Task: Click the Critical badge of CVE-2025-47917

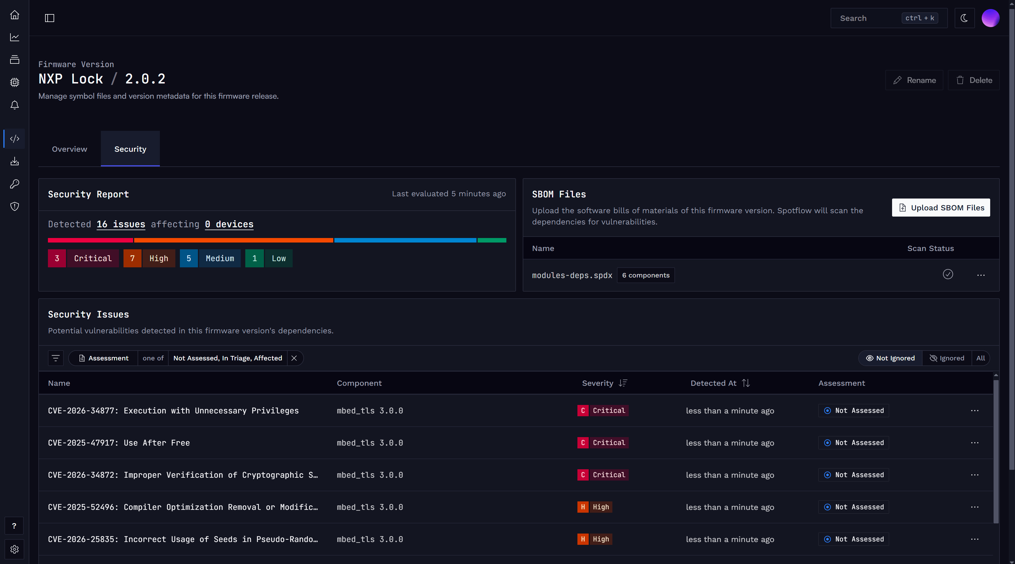Action: coord(603,443)
